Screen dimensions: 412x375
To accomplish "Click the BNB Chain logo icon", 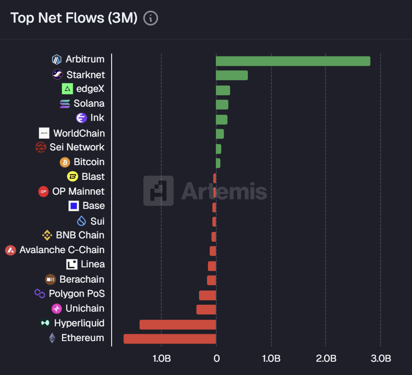I will (x=47, y=235).
